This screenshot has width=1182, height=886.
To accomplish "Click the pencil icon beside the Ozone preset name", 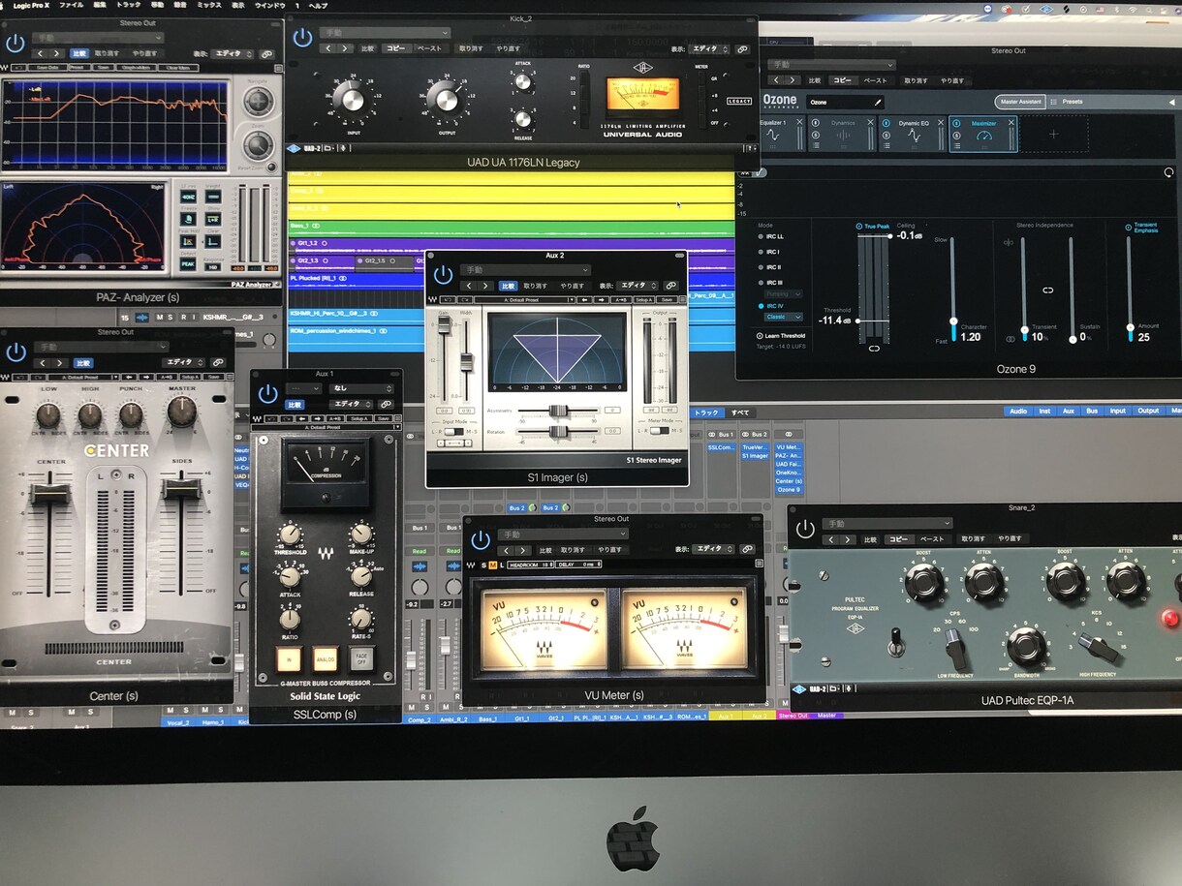I will pos(878,102).
